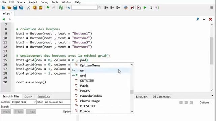
Task: Switch to the OS Commands tab
Action: click(x=162, y=97)
